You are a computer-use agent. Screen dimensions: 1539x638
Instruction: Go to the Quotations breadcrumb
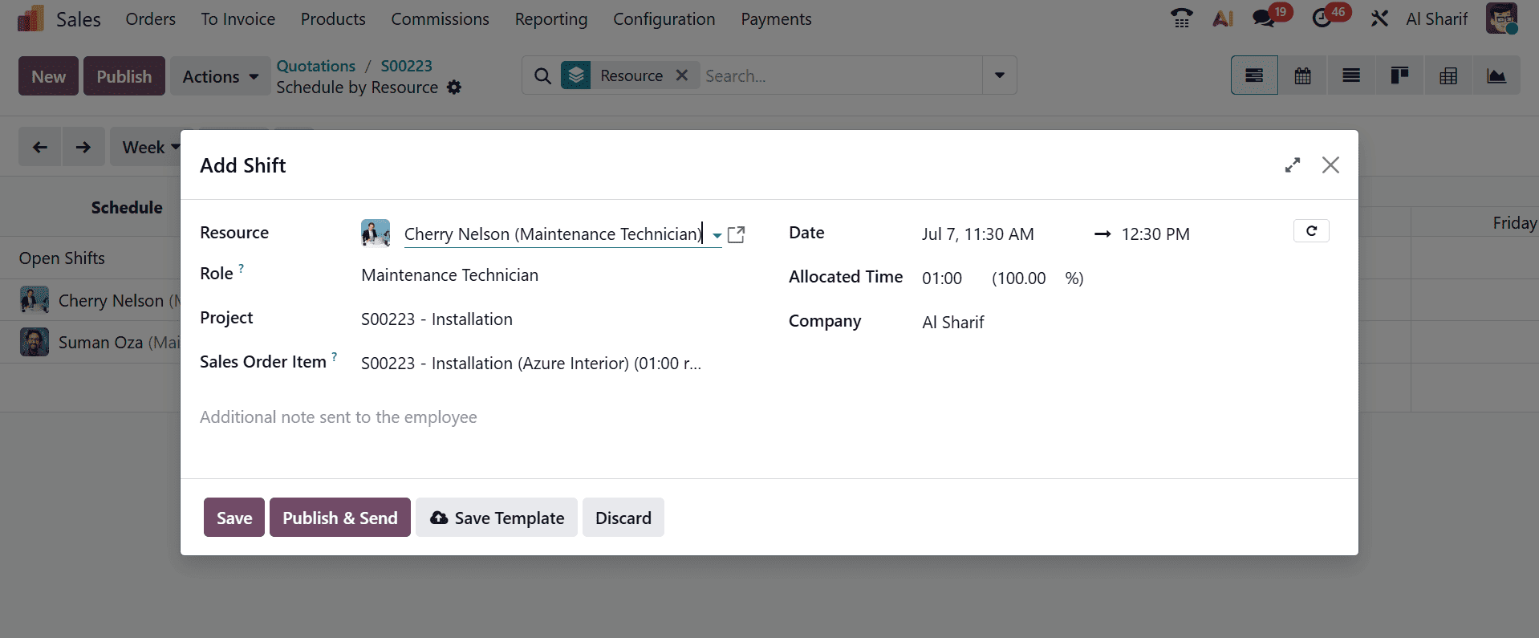316,66
